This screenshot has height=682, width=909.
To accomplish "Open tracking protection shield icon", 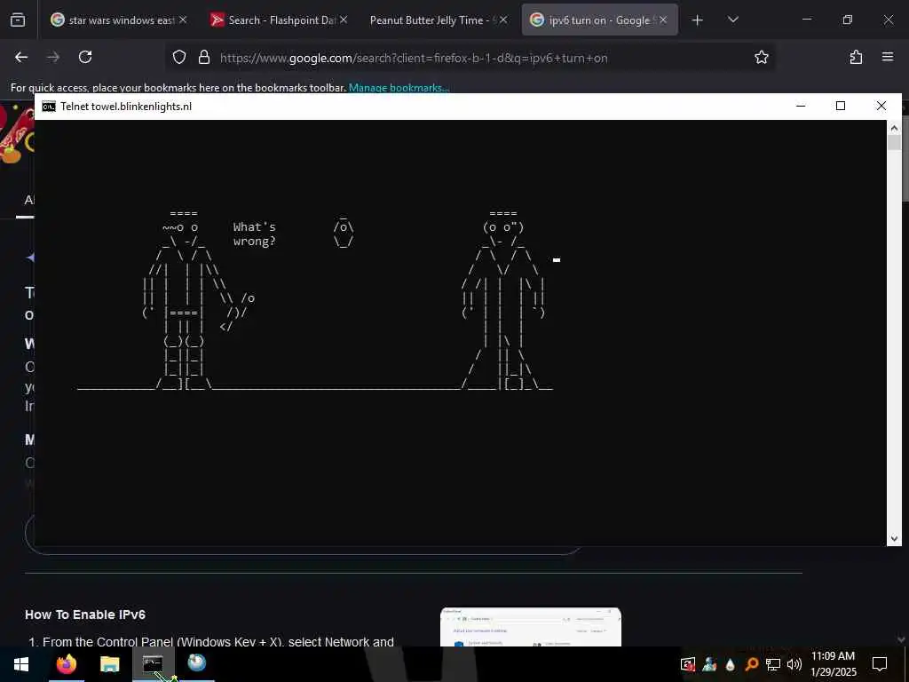I will pyautogui.click(x=179, y=57).
